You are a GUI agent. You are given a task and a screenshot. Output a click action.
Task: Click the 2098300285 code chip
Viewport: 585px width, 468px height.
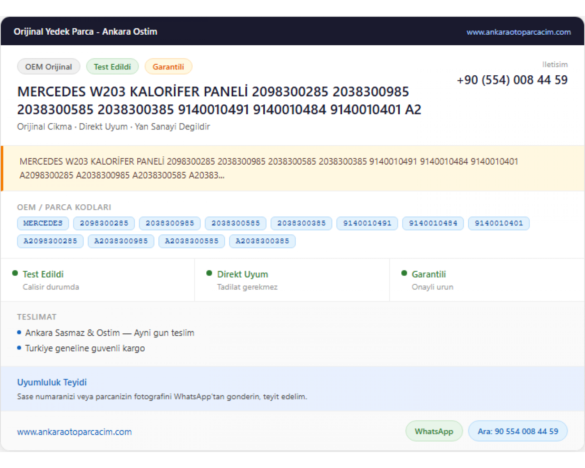click(104, 223)
